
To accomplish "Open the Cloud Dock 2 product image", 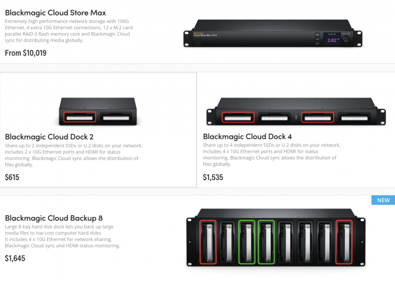I will click(x=98, y=112).
